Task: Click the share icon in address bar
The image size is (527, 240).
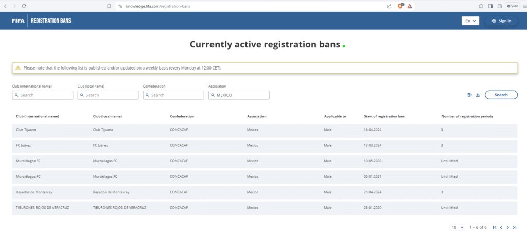Action: click(390, 6)
